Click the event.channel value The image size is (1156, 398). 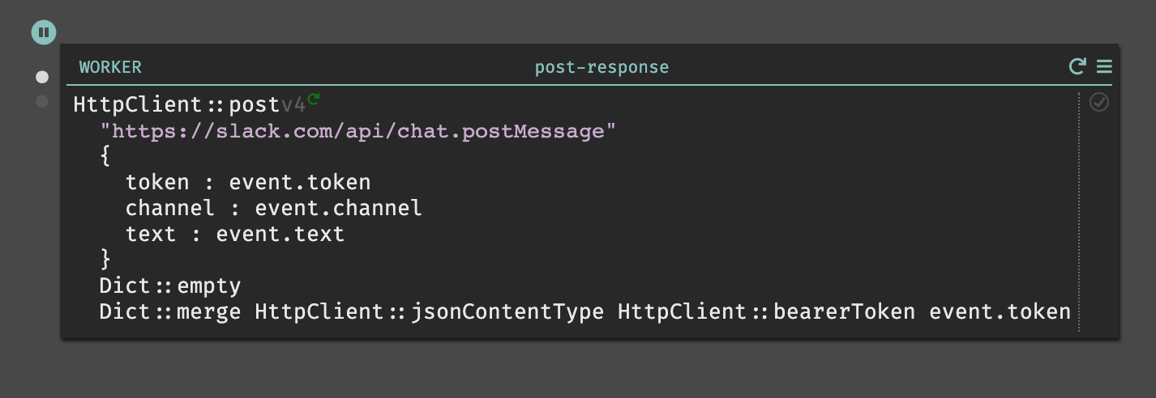click(339, 209)
